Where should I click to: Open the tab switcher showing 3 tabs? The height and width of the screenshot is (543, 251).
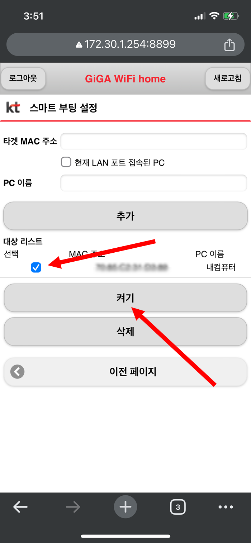178,507
